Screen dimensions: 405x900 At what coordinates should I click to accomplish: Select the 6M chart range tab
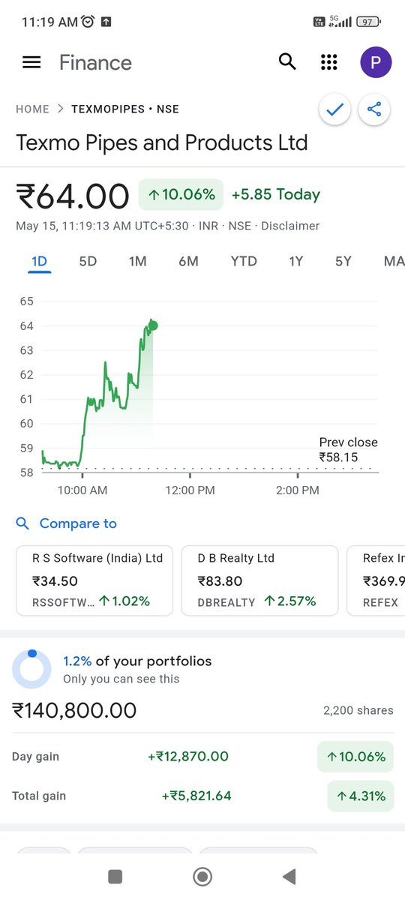188,261
